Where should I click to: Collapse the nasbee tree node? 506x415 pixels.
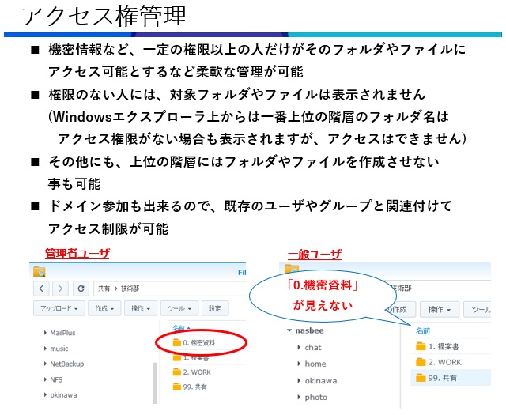290,331
